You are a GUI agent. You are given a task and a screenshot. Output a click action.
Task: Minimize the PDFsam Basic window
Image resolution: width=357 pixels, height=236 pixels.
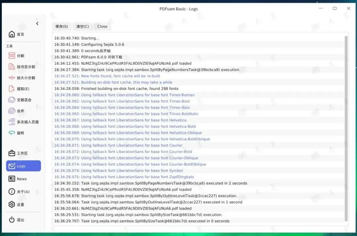pos(321,8)
